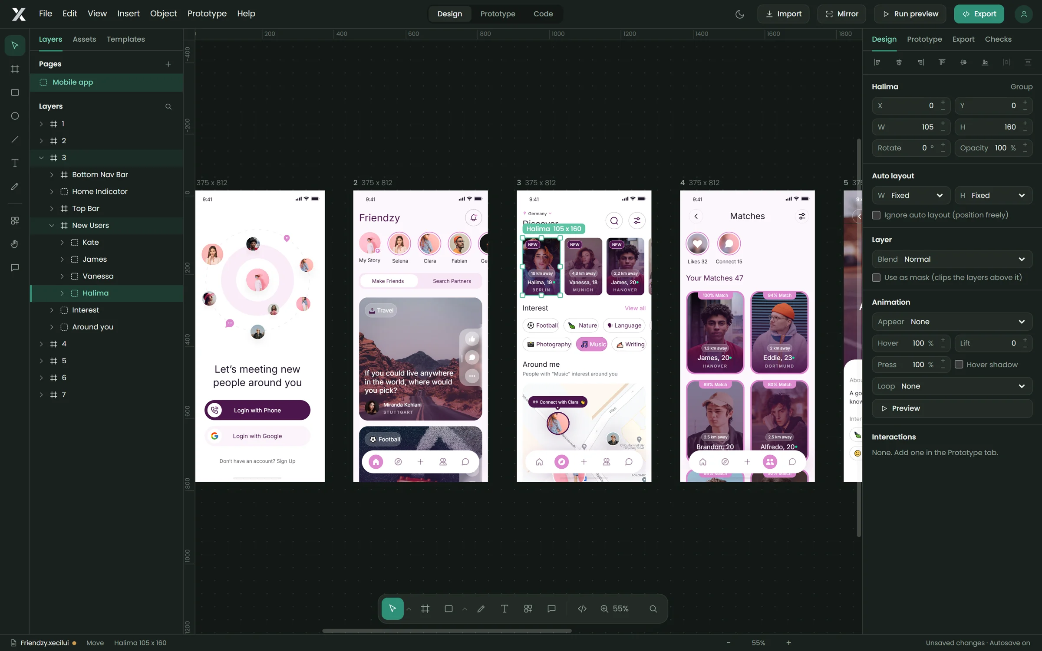Screen dimensions: 1042x651
Task: Enable Hover shadow checkbox
Action: pos(959,365)
